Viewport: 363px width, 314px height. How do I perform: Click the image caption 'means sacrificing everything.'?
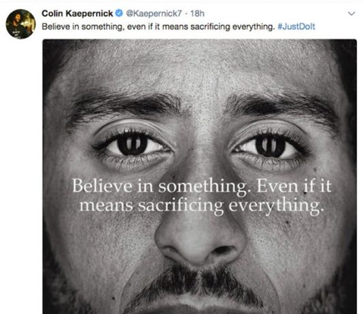coord(201,205)
